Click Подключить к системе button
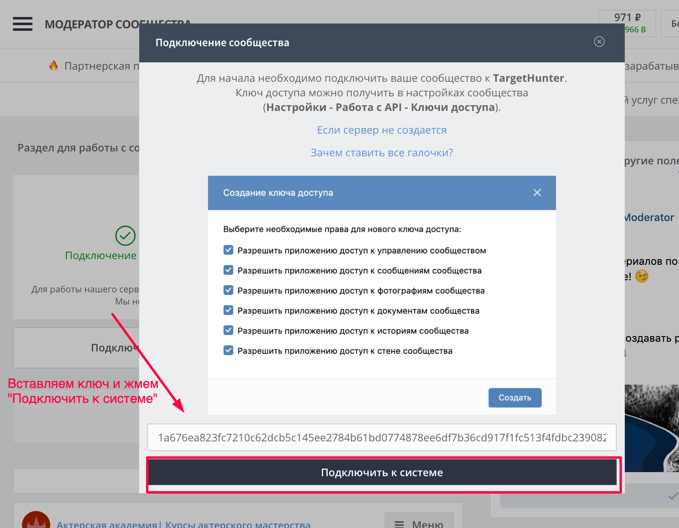The height and width of the screenshot is (528, 679). click(382, 473)
